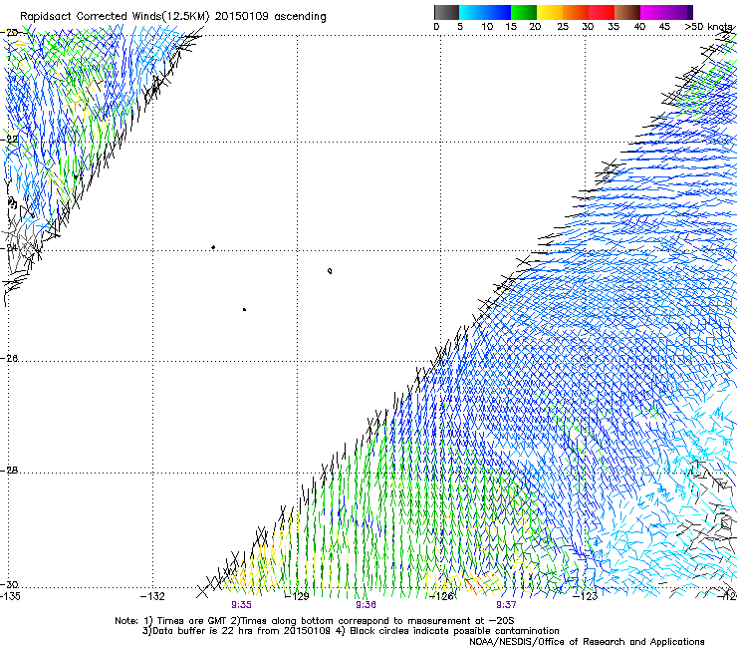
Task: Click the -22 latitude axis label
Action: click(x=9, y=140)
